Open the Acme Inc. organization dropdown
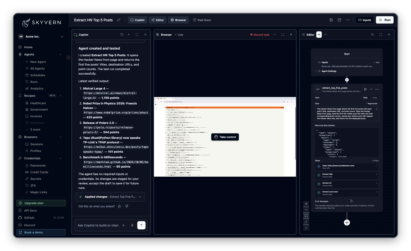The height and width of the screenshot is (251, 411). click(41, 37)
